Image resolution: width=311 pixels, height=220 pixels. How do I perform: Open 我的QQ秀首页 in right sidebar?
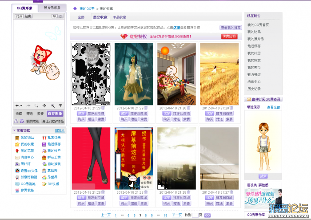258,25
